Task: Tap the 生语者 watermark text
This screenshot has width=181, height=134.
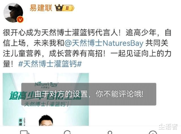Action: click(x=168, y=127)
